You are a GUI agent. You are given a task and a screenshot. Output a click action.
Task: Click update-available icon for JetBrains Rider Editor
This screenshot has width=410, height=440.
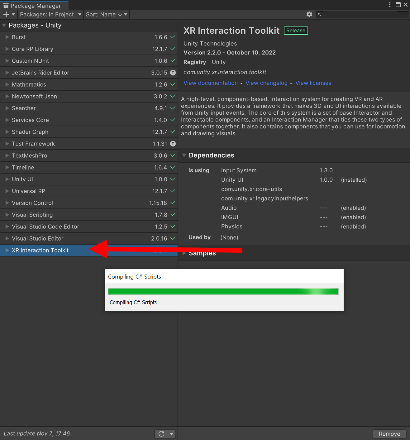point(173,73)
